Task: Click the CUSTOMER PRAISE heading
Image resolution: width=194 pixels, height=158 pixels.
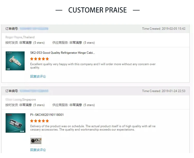Action: point(98,10)
